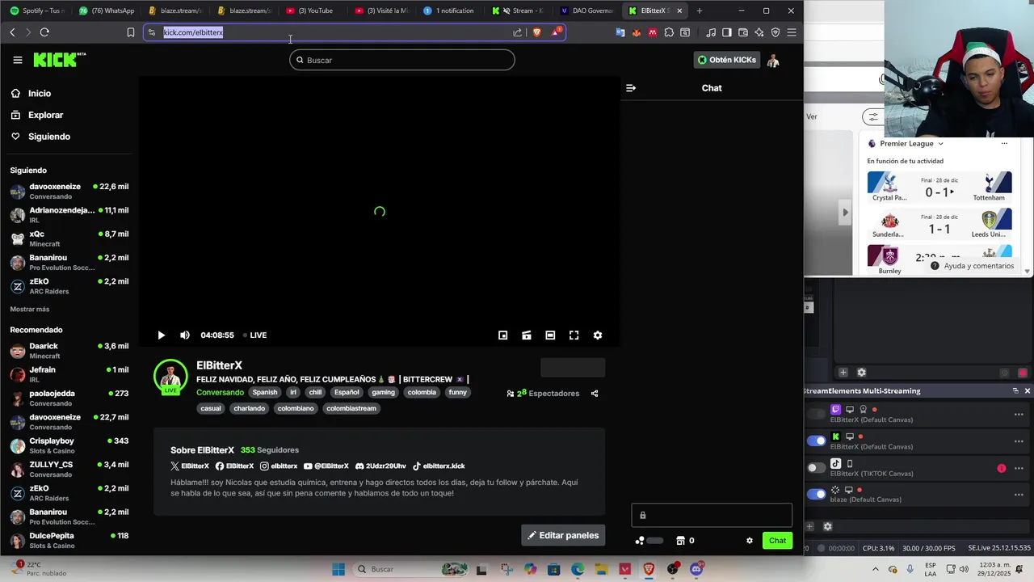Open StreamElements multi-streaming settings gear
The width and height of the screenshot is (1034, 582).
tap(827, 526)
